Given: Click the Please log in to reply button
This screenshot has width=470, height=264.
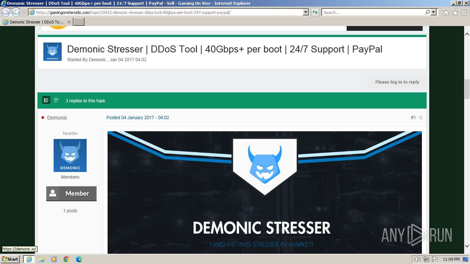Looking at the screenshot, I should 397,82.
